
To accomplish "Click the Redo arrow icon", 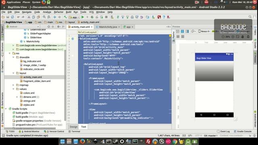I will point(23,17).
